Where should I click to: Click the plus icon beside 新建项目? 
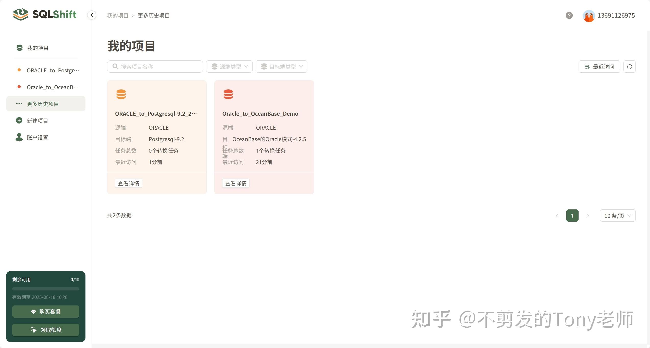point(19,120)
